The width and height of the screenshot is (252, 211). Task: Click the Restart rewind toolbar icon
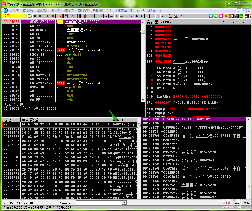tap(35, 16)
